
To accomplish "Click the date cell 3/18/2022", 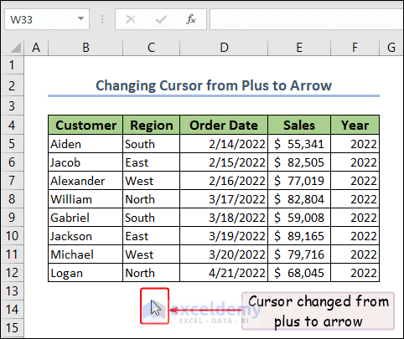I will [224, 218].
